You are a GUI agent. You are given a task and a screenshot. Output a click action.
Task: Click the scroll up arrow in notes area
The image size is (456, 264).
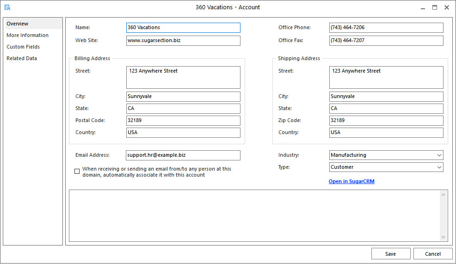click(444, 195)
